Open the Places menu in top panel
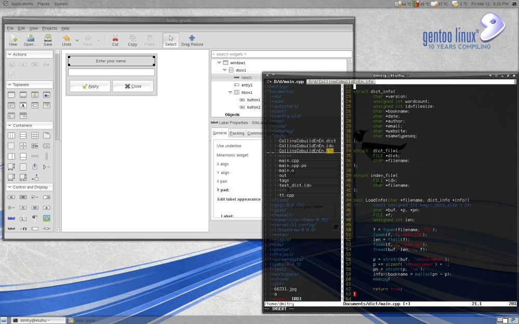Viewport: 519px width, 324px height. (x=44, y=4)
